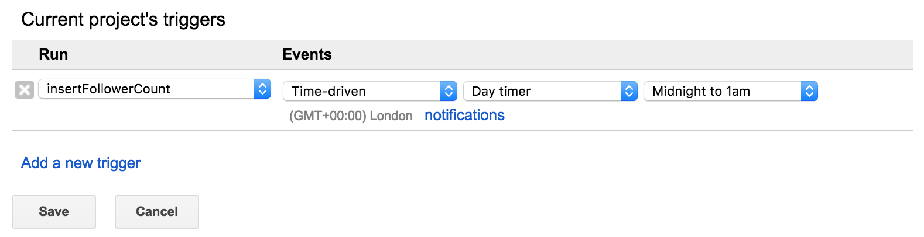924x237 pixels.
Task: Click the blue arrows on Midnight to 1am selector
Action: 809,91
